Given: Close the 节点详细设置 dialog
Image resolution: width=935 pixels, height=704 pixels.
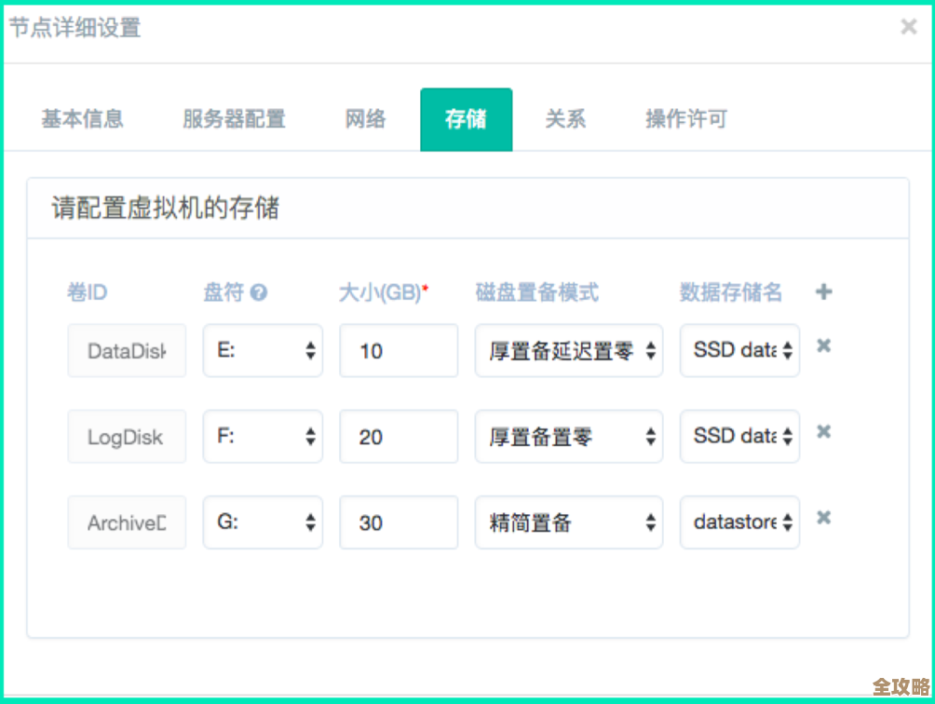Looking at the screenshot, I should click(x=908, y=26).
